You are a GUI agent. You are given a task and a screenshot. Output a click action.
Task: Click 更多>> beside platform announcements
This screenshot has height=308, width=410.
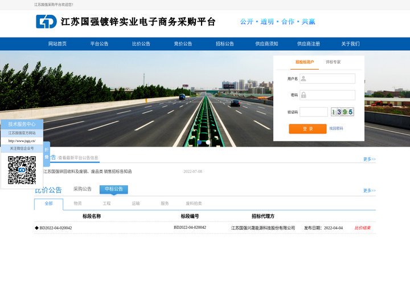(x=369, y=159)
